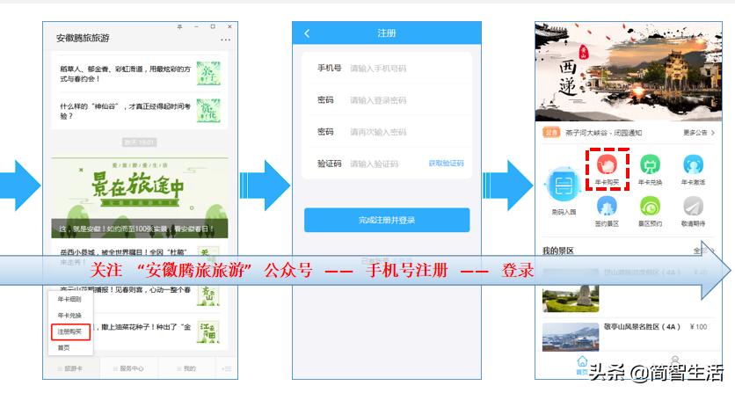
Task: Minimize the 安徽腾旅旅游 window
Action: pos(196,26)
